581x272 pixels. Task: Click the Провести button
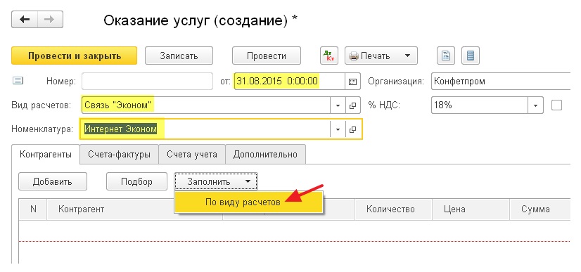pos(267,56)
